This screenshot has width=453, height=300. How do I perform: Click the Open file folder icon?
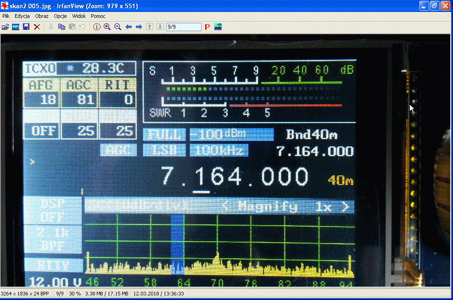pos(6,27)
